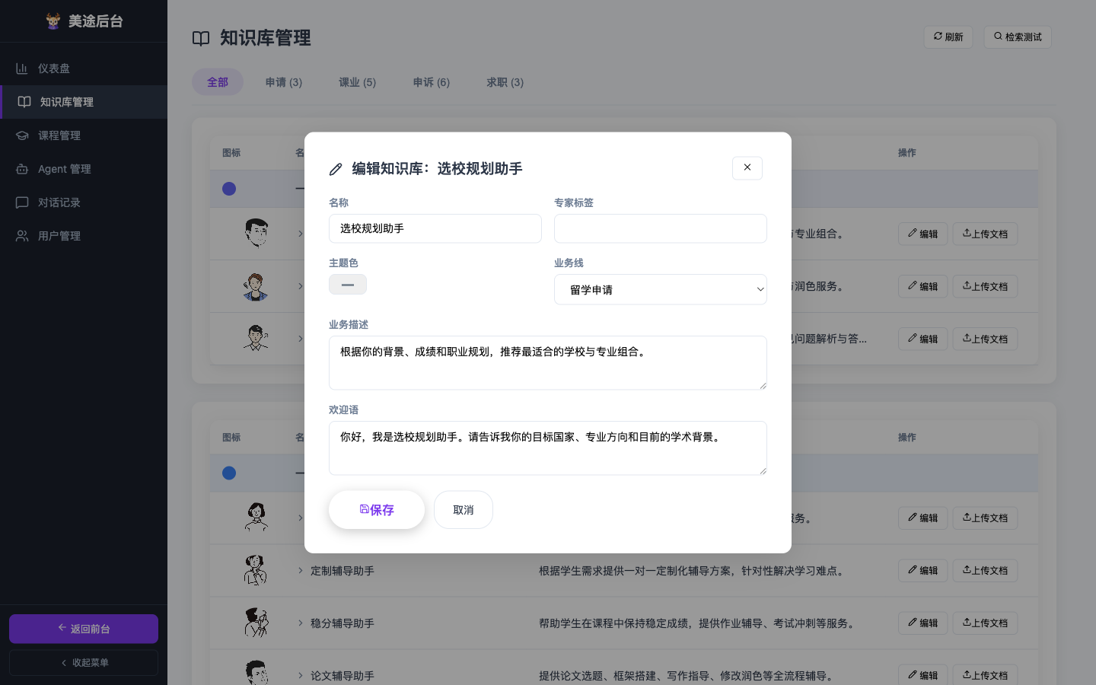Screen dimensions: 1096x685
Task: Click the pencil icon in the dialog title
Action: tap(336, 169)
